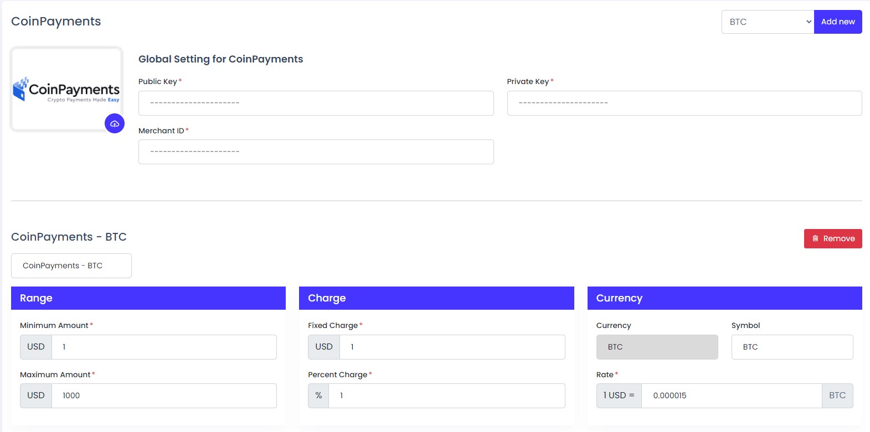Focus the Public Key input field

[316, 103]
